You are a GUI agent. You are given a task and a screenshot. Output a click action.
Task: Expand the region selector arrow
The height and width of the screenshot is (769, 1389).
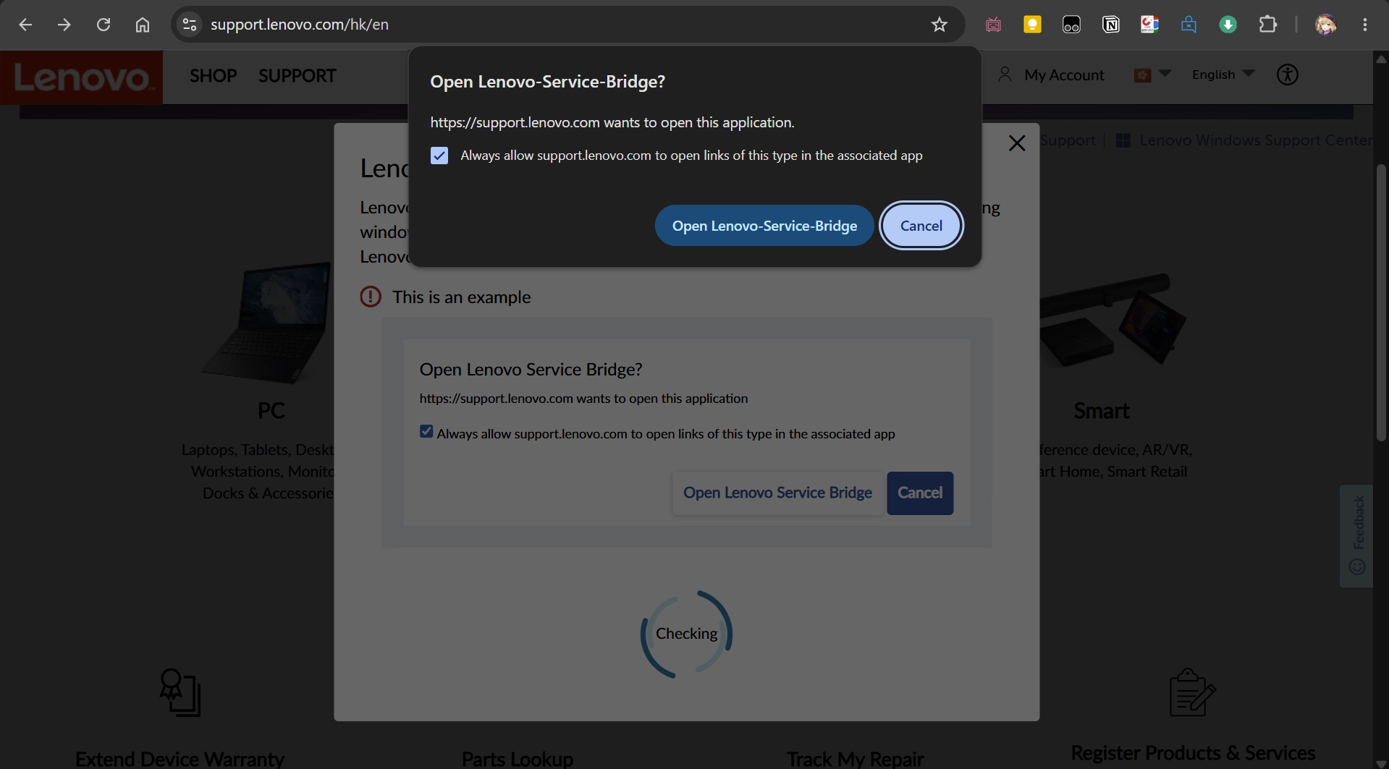pos(1165,73)
